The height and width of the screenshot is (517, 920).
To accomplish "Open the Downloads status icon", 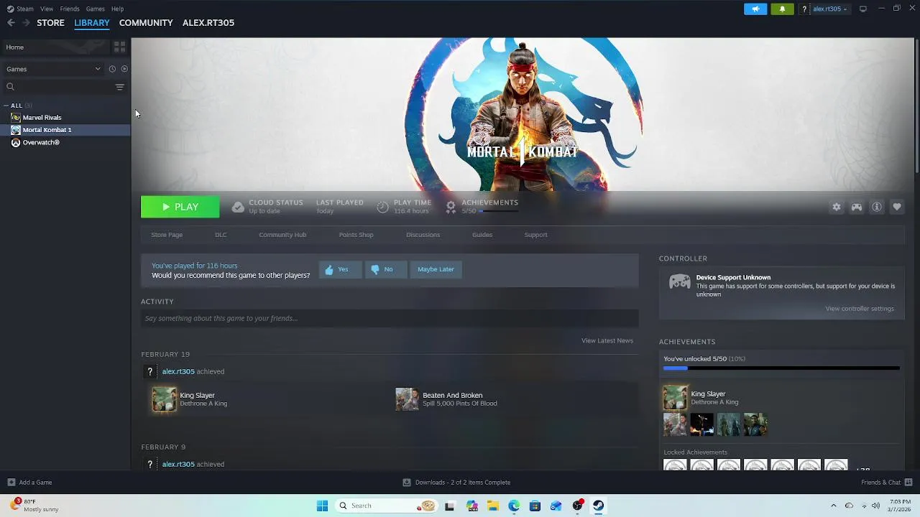I will click(407, 483).
